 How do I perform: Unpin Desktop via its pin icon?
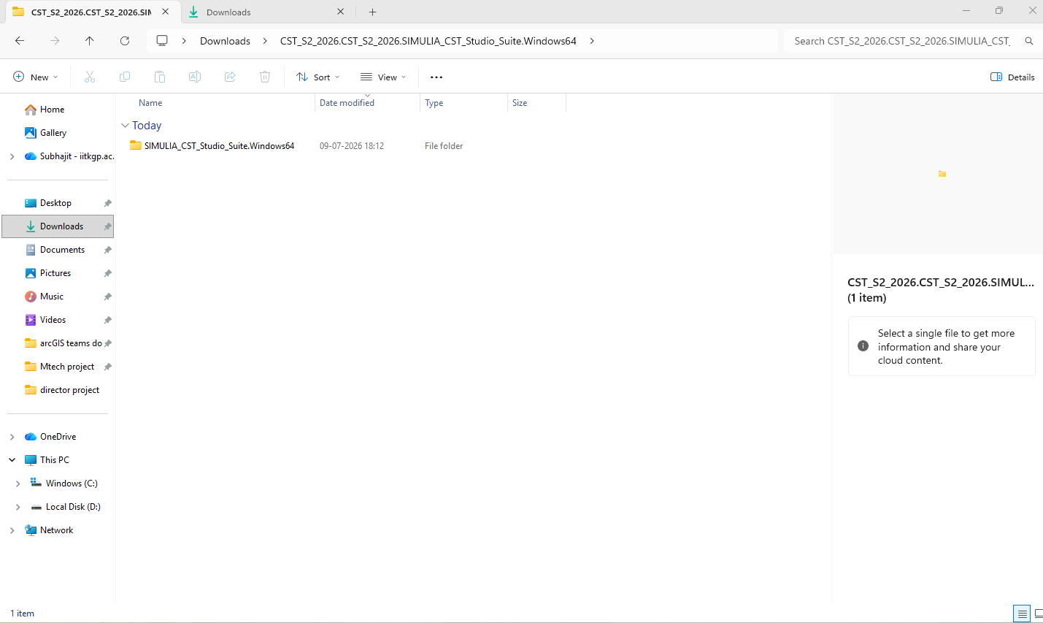107,203
